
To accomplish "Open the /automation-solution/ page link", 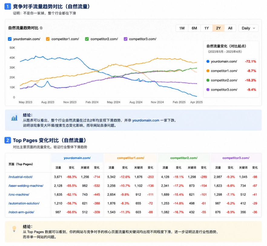I will coord(24,203).
